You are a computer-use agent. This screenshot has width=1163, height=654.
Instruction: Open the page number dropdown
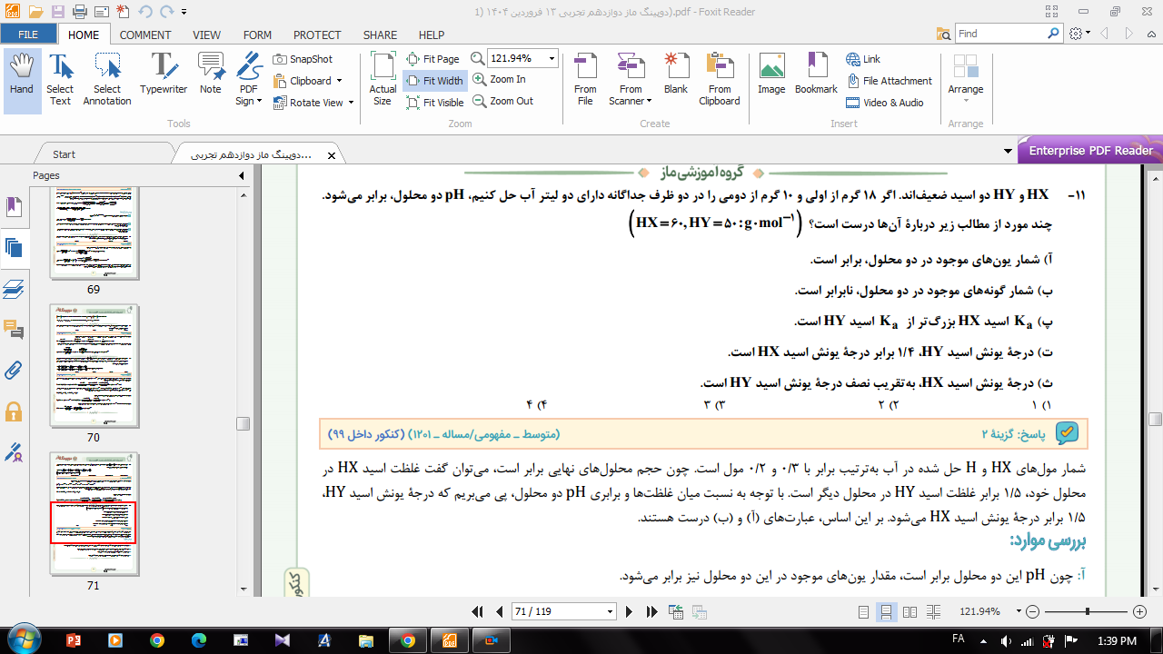[x=611, y=612]
